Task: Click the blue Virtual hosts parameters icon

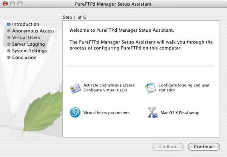Action: (75, 112)
